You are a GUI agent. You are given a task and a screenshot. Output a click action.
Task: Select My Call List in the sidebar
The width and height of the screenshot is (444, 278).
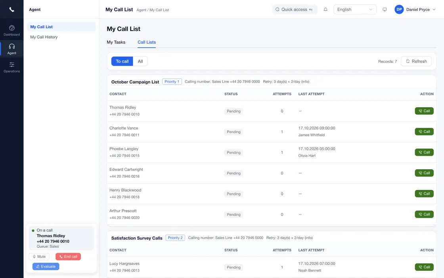pyautogui.click(x=61, y=27)
